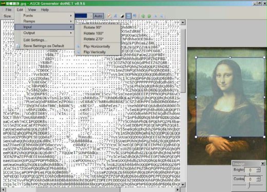The height and width of the screenshot is (192, 267).
Task: Click the second green rotate icon
Action: 149,16
